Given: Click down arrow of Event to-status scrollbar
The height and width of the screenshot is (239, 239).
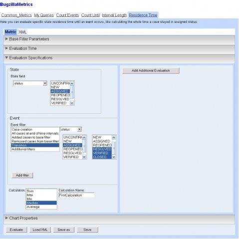Looking at the screenshot, I should 114,157.
